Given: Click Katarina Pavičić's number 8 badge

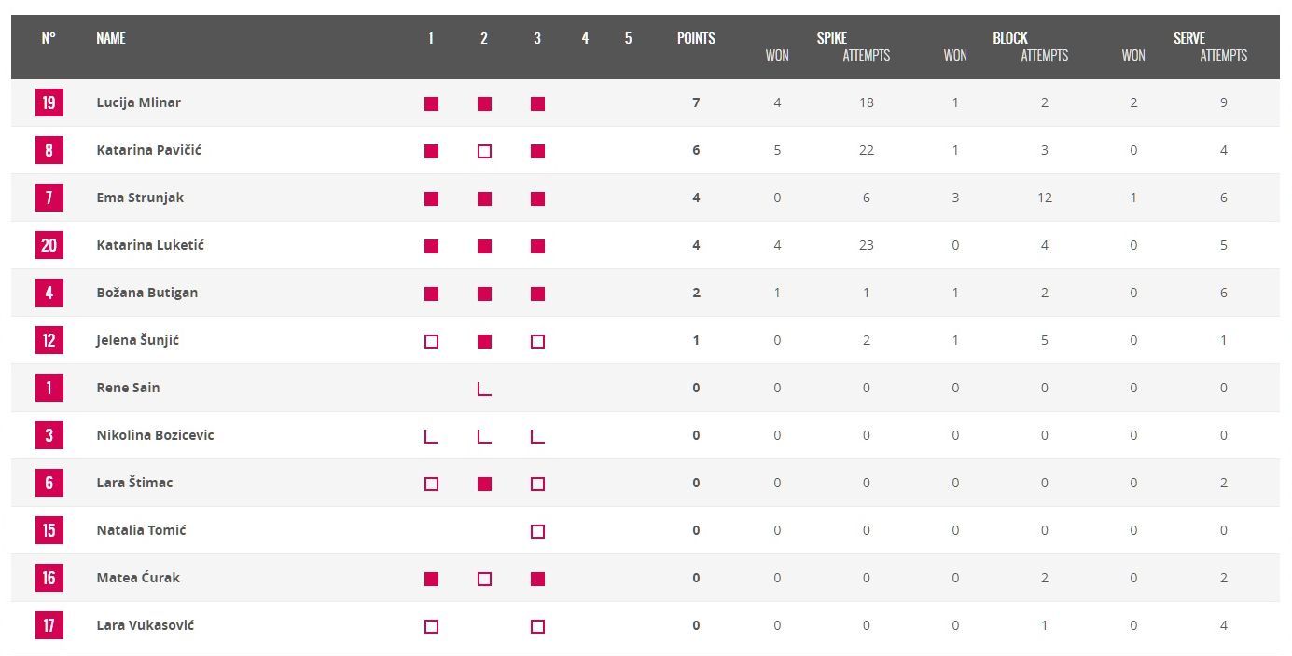Looking at the screenshot, I should 49,150.
